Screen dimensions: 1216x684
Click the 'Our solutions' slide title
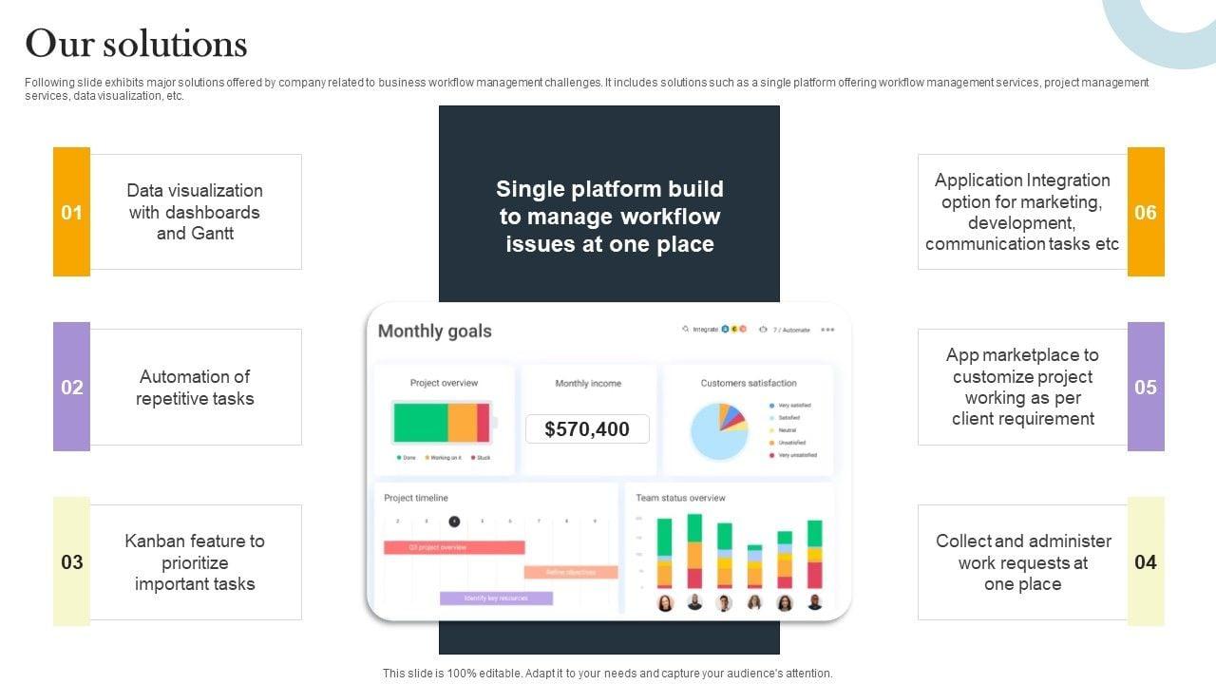tap(136, 44)
